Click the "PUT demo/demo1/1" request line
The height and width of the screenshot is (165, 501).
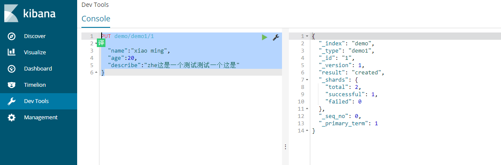pos(128,36)
